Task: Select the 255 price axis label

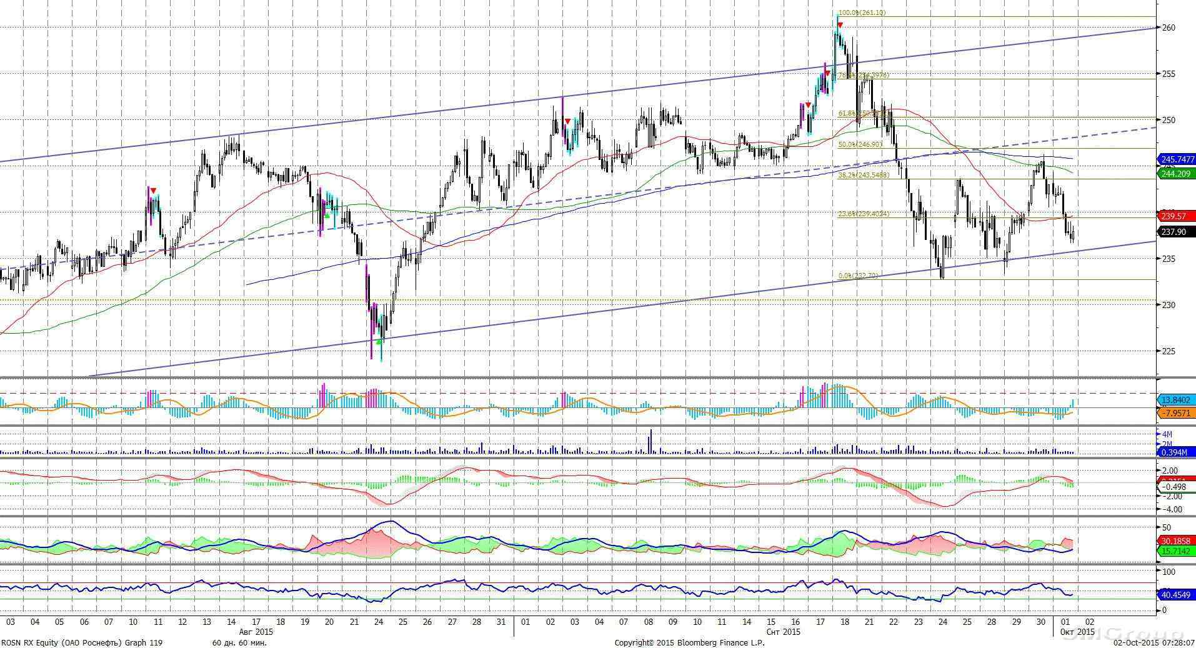Action: click(x=1169, y=74)
